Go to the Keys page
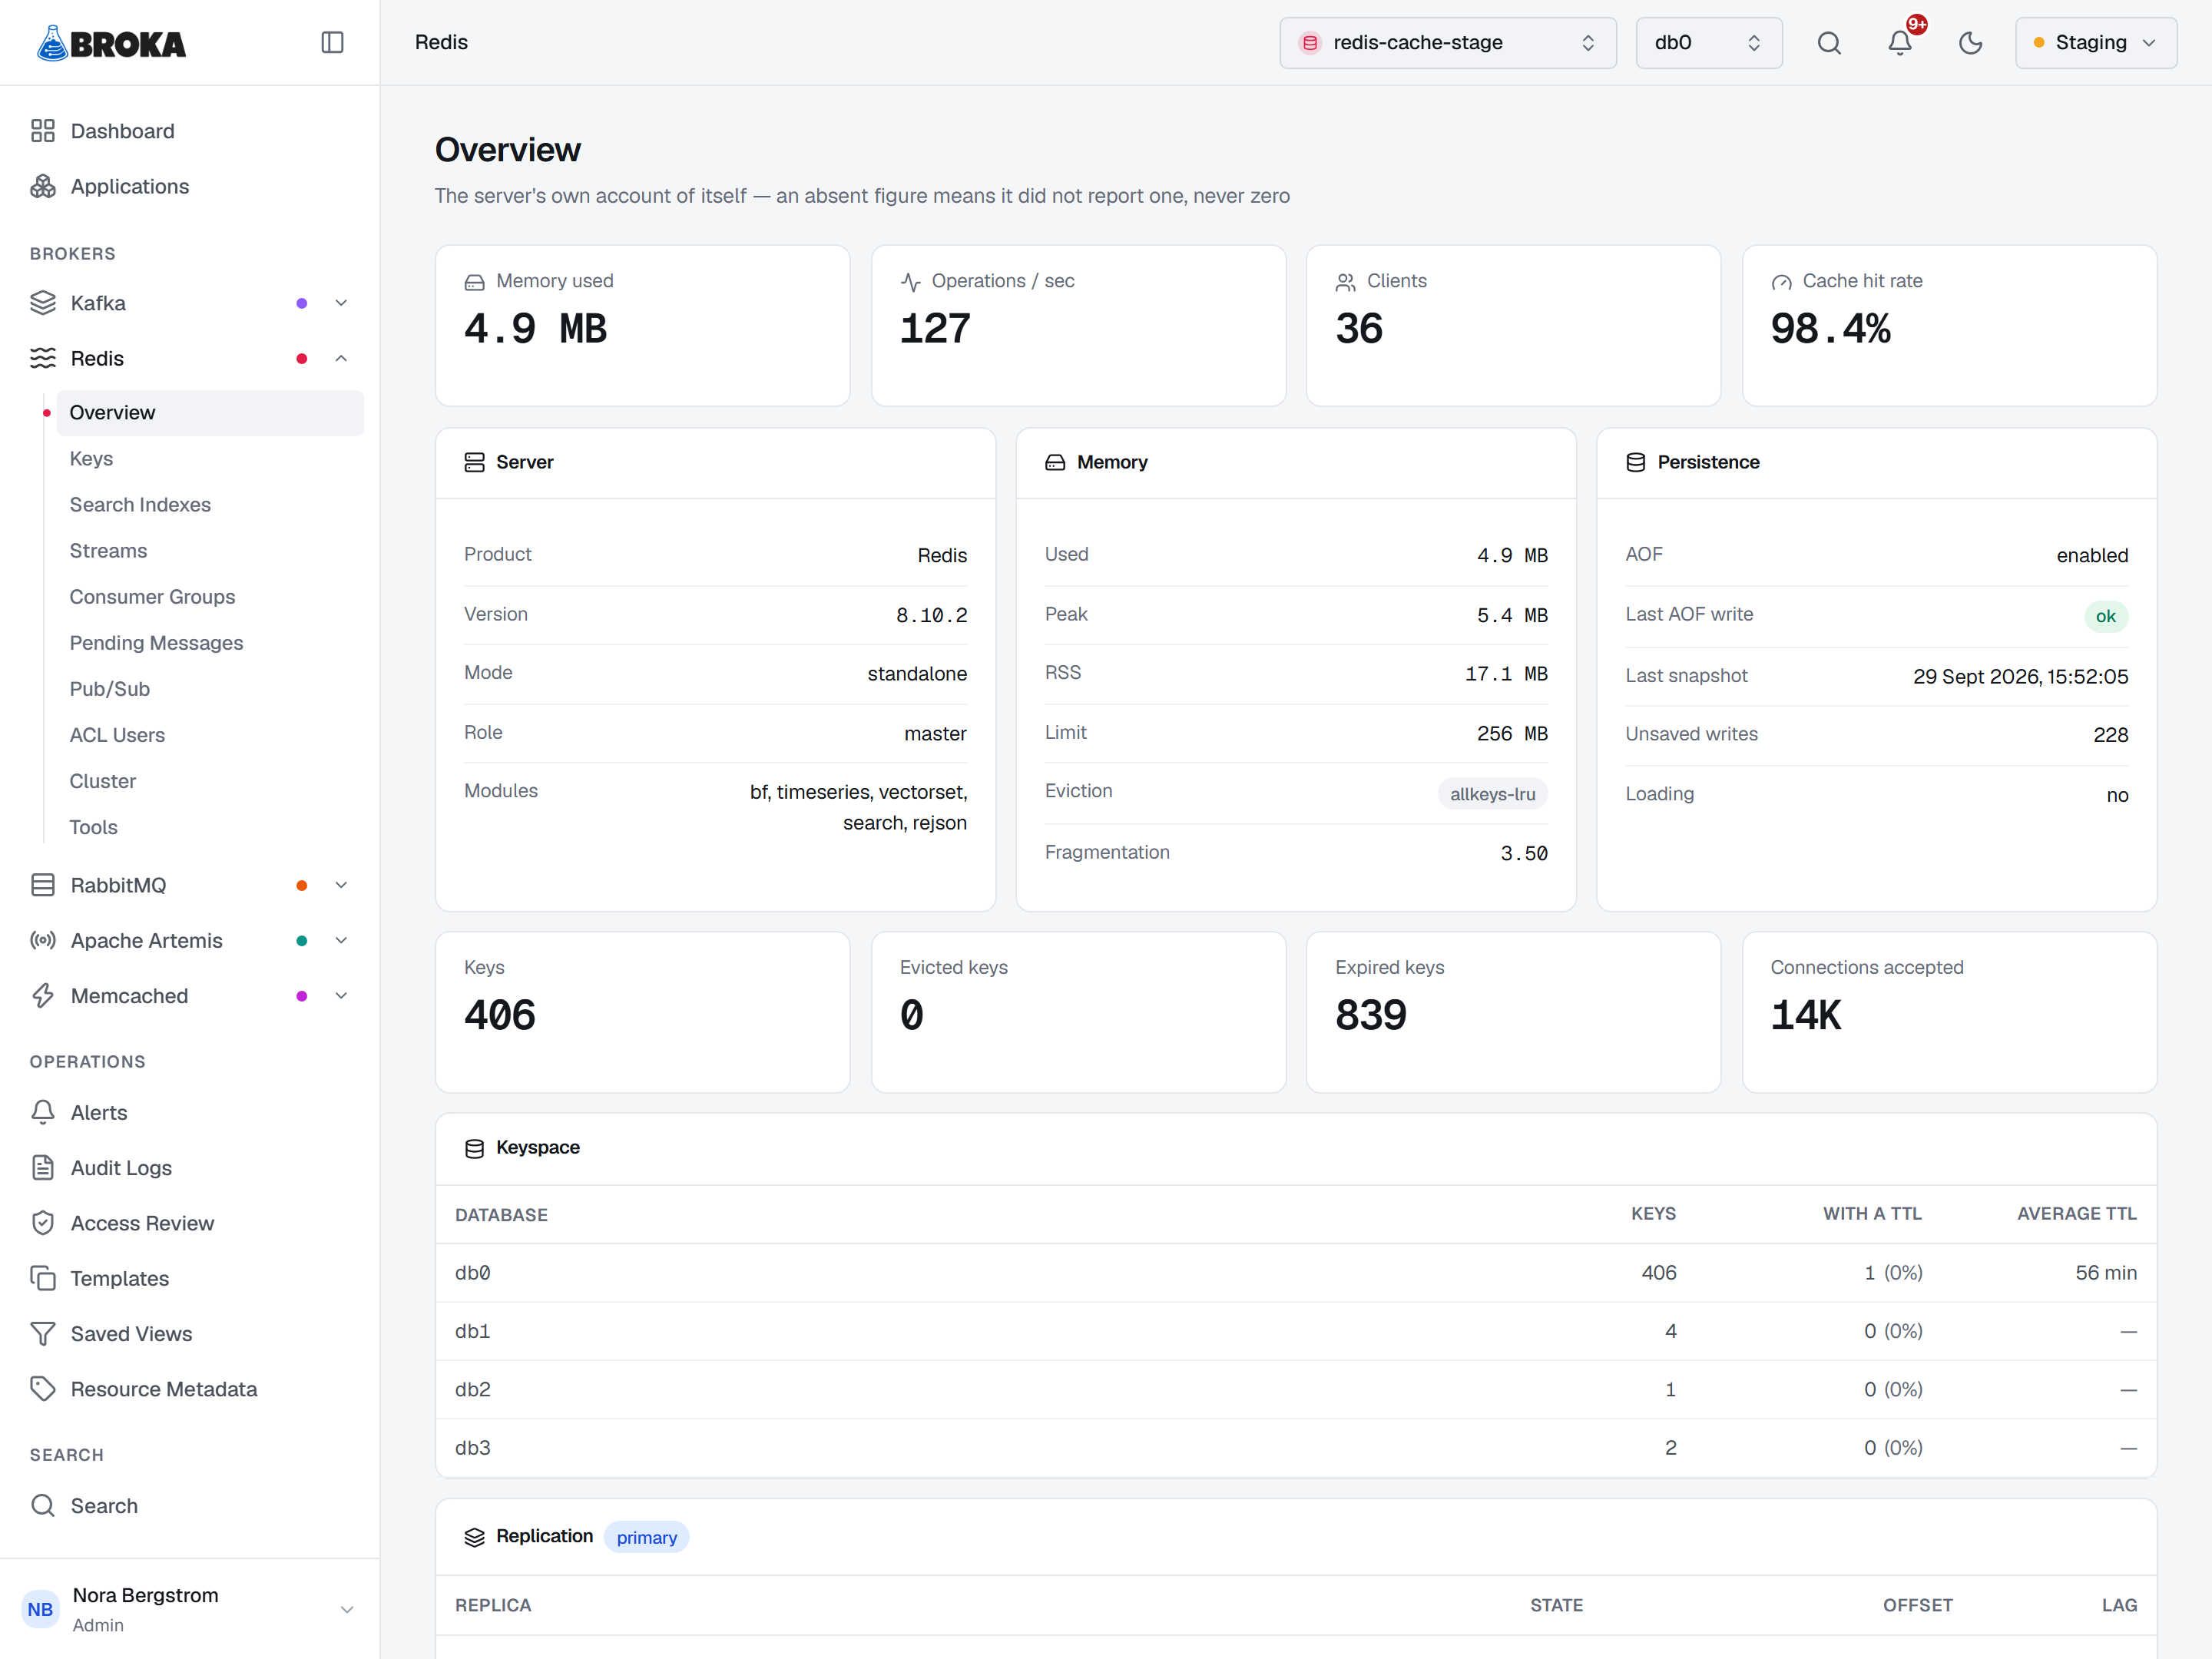This screenshot has height=1659, width=2212. (210, 459)
